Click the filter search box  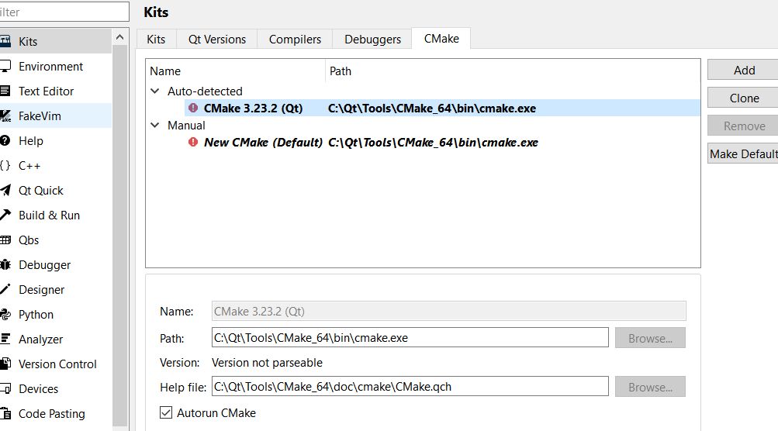[64, 12]
